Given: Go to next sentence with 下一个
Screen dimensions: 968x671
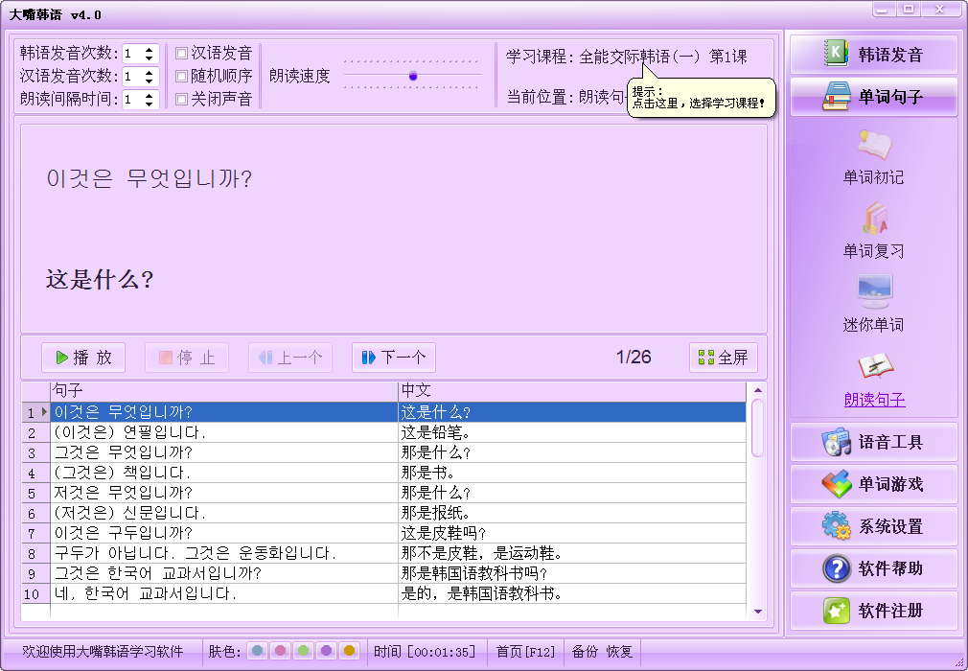Looking at the screenshot, I should coord(393,358).
